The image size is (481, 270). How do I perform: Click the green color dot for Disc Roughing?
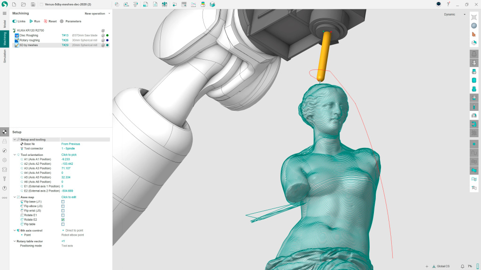click(x=108, y=35)
